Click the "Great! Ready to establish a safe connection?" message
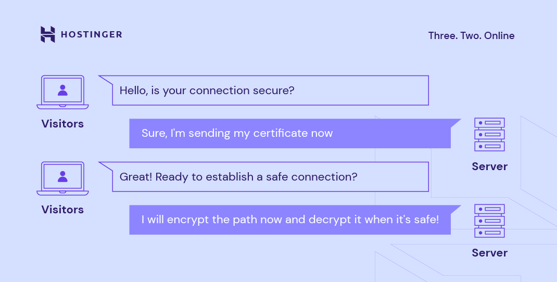 coord(270,177)
